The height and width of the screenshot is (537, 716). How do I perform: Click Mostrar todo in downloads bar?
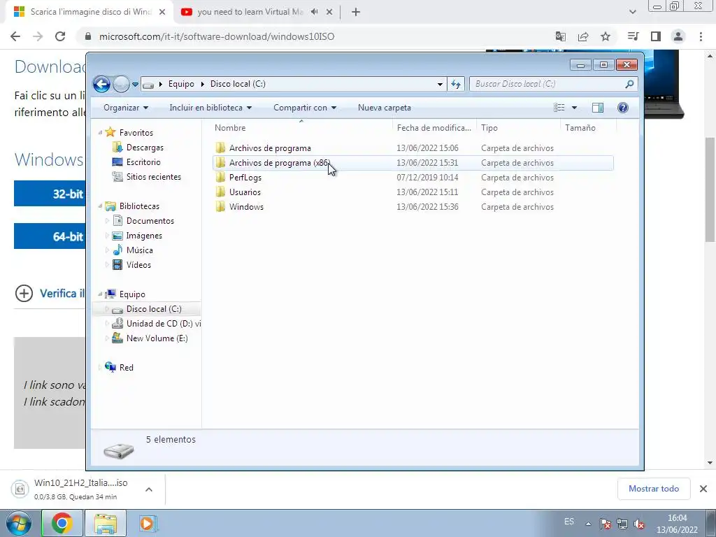(654, 489)
